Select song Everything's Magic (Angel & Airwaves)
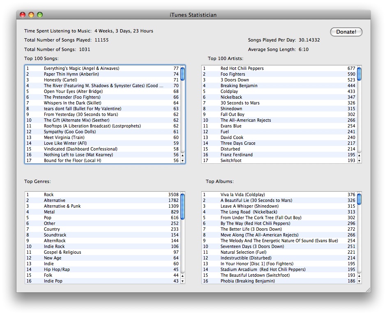Screen dimensions: 387x315 click(102, 68)
